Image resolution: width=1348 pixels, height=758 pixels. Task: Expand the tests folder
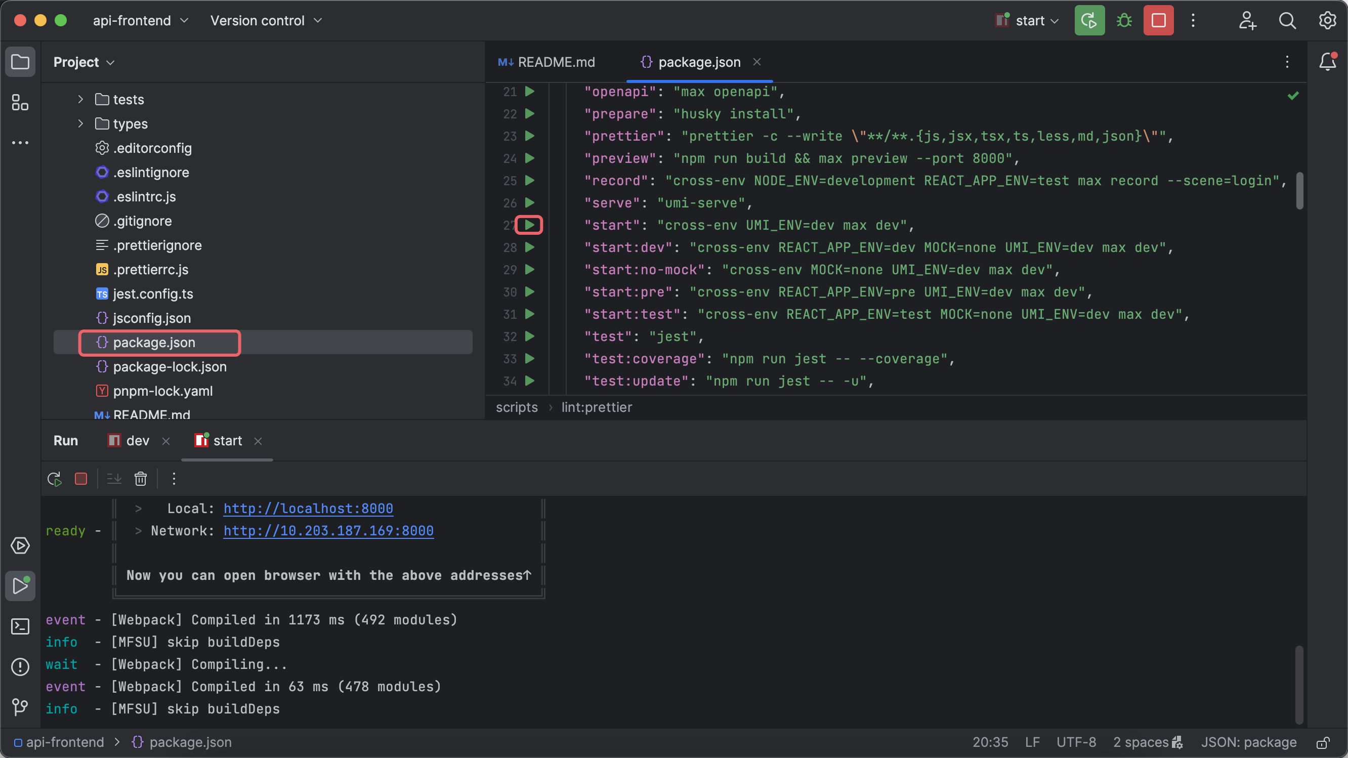(x=80, y=99)
